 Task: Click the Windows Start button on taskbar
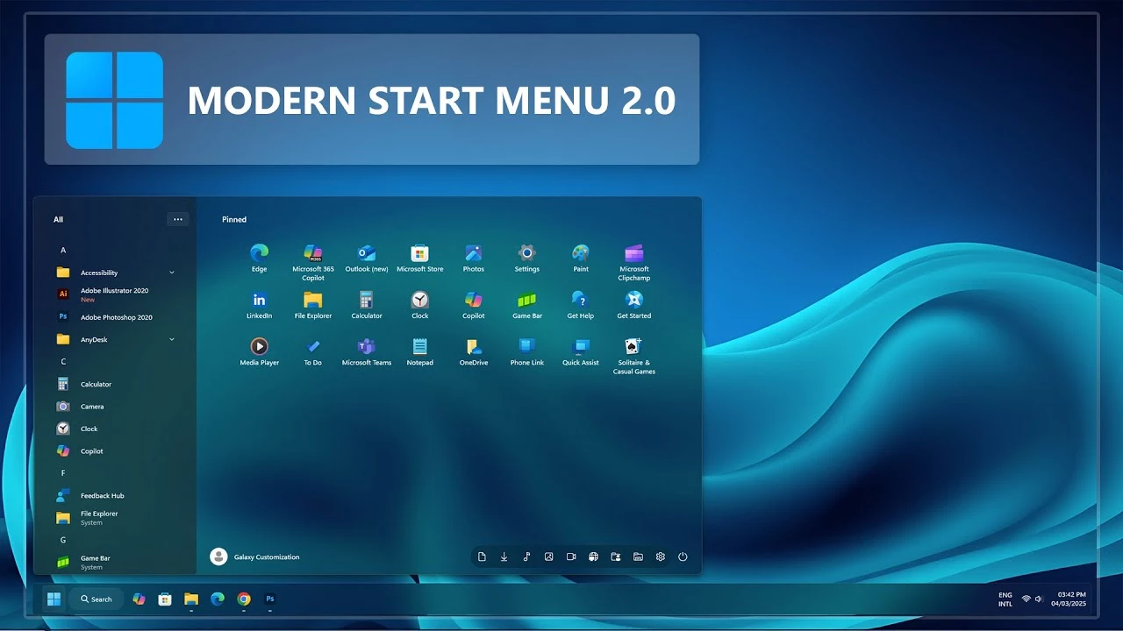point(54,599)
